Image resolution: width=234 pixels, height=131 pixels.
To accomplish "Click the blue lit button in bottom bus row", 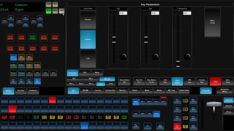I will pyautogui.click(x=84, y=126).
